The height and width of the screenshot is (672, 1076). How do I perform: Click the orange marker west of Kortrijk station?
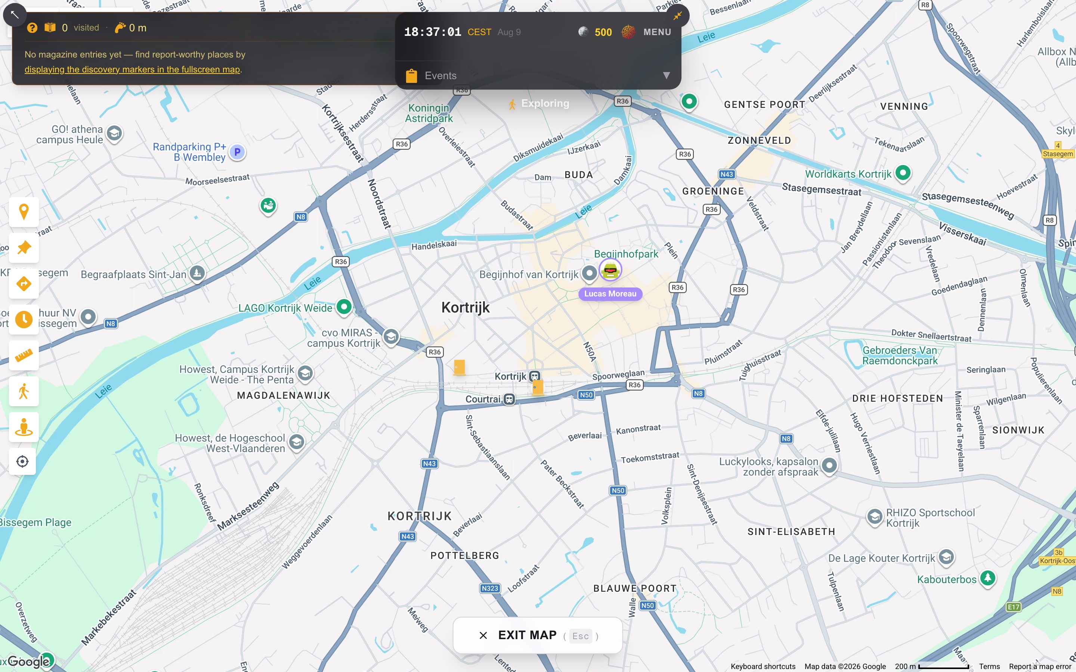pos(459,368)
